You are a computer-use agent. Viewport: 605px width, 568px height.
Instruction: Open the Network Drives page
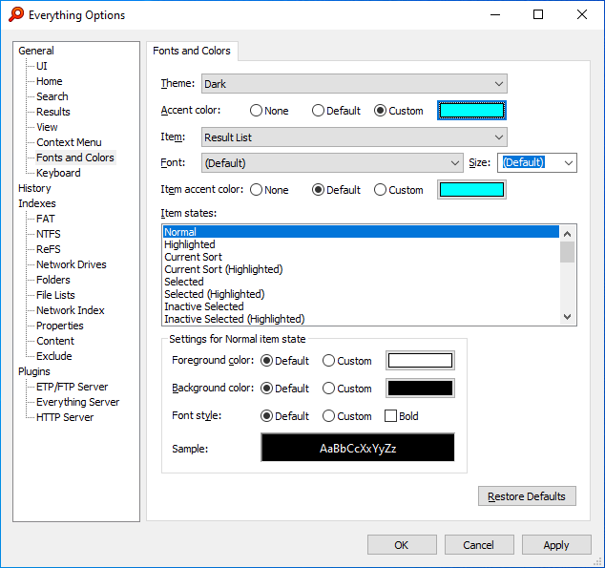coord(72,264)
